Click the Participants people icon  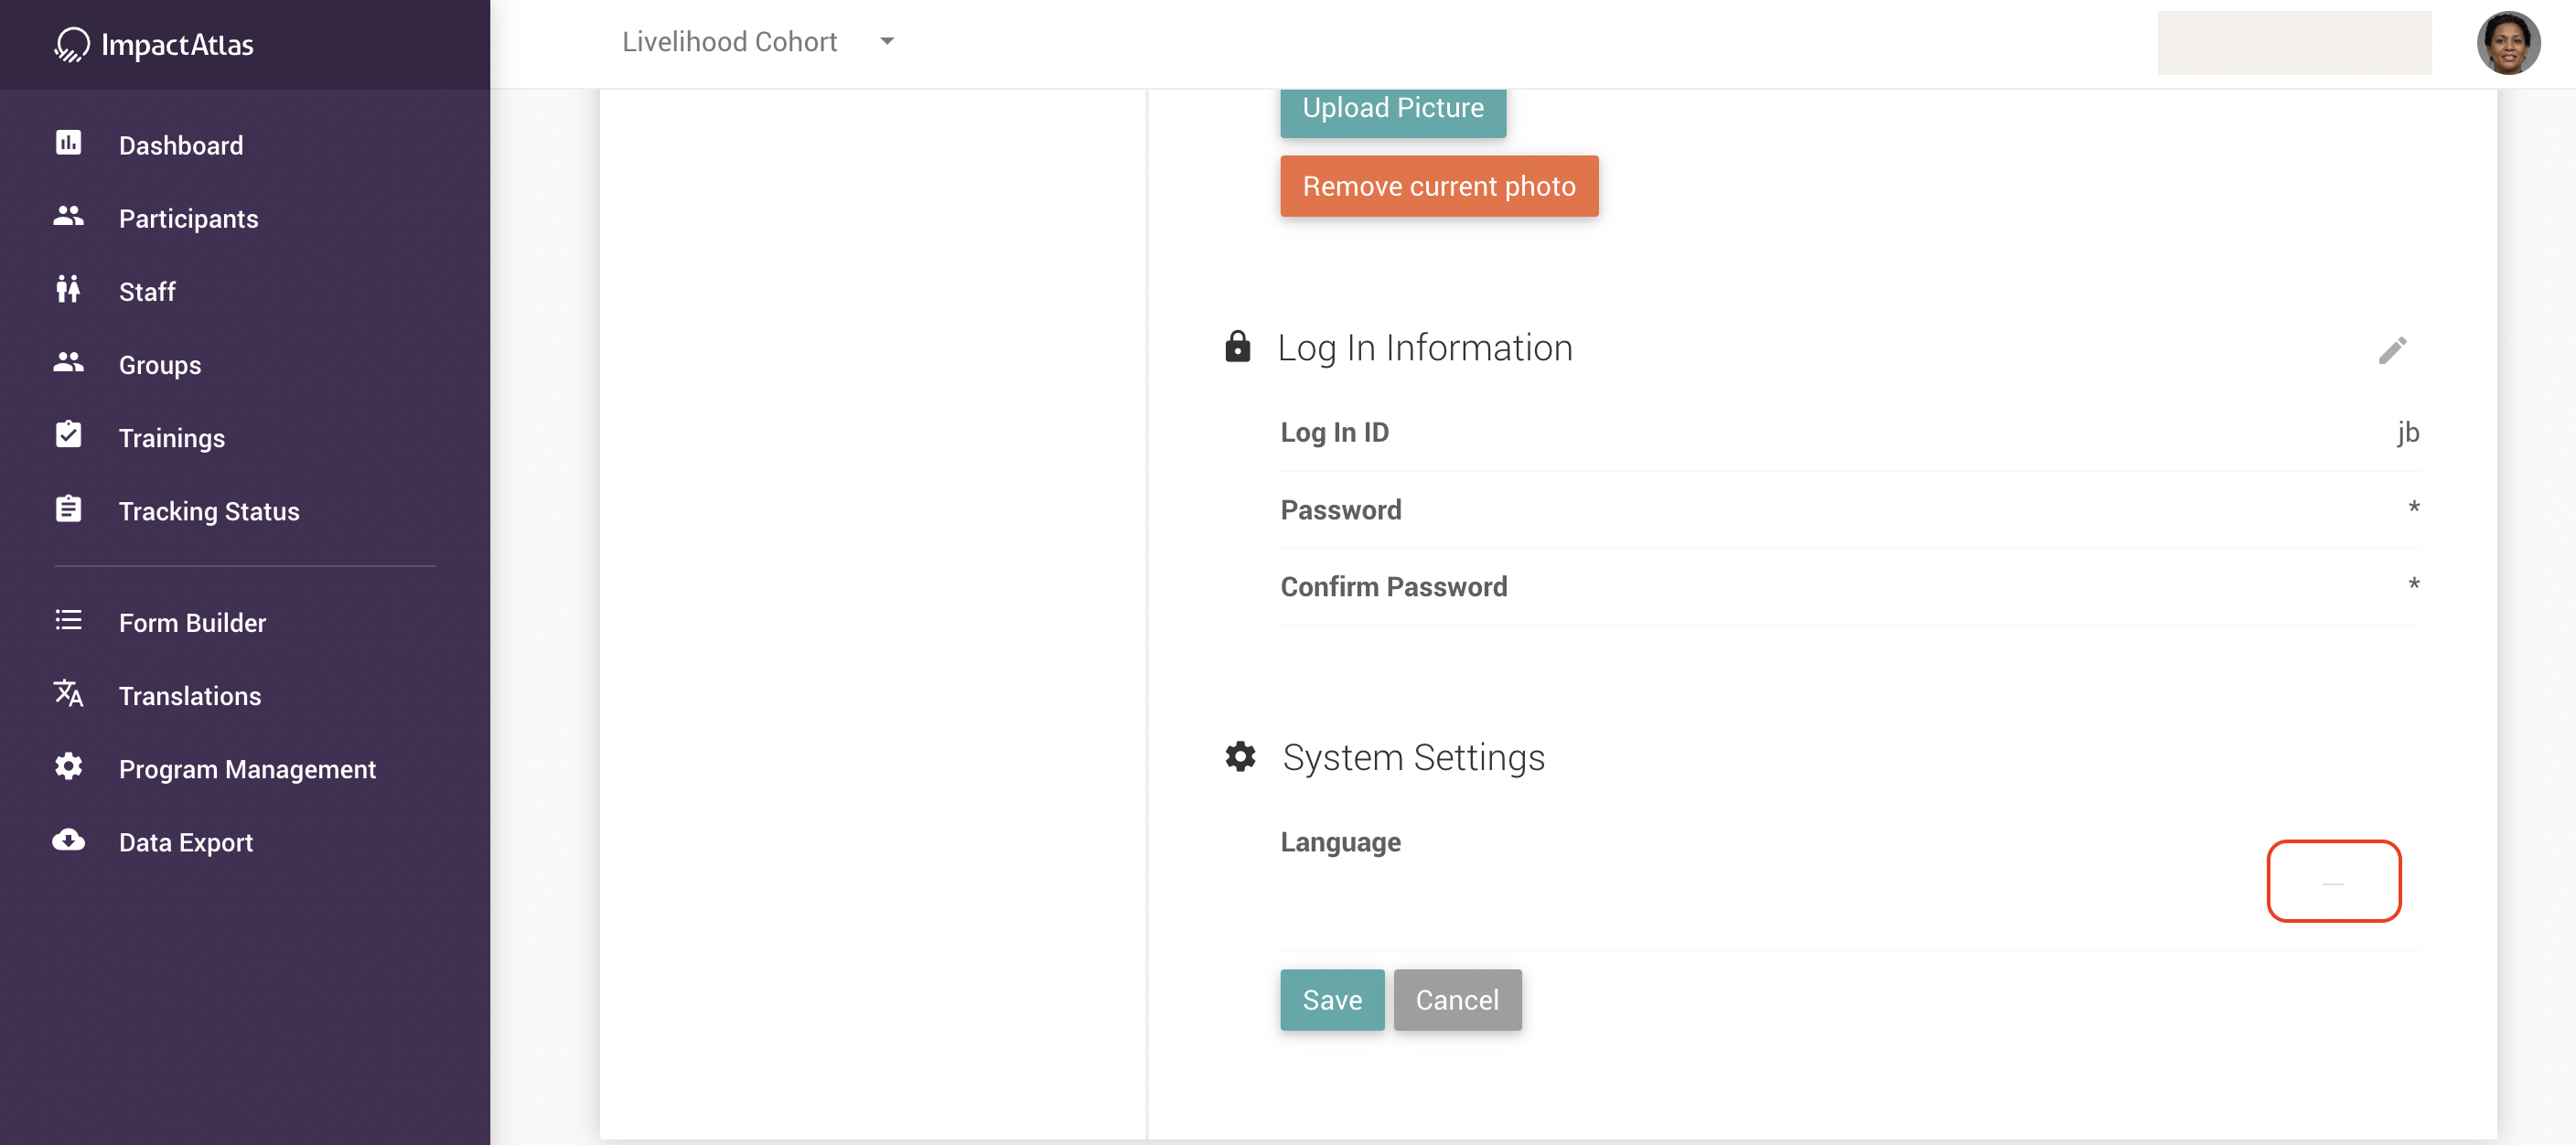(x=67, y=215)
